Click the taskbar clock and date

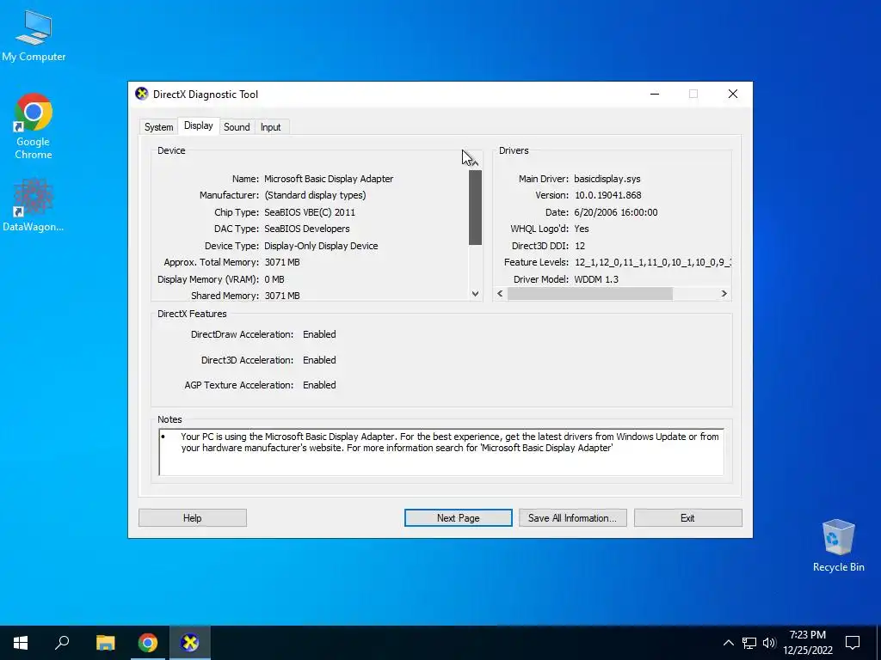pyautogui.click(x=807, y=643)
